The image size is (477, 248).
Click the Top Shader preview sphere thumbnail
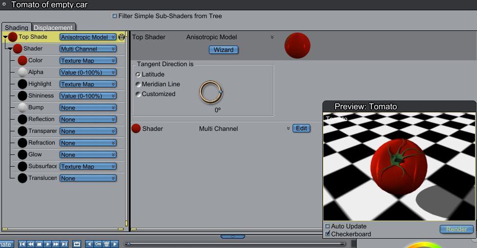297,46
